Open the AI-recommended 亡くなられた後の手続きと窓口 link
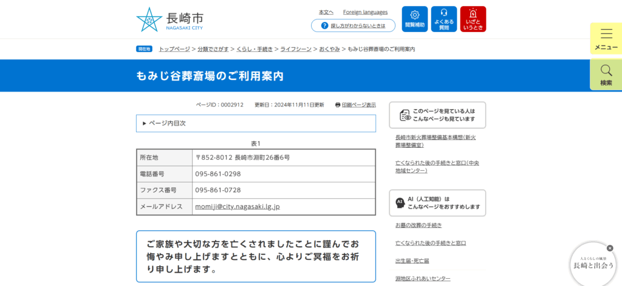The height and width of the screenshot is (286, 622). click(x=431, y=243)
